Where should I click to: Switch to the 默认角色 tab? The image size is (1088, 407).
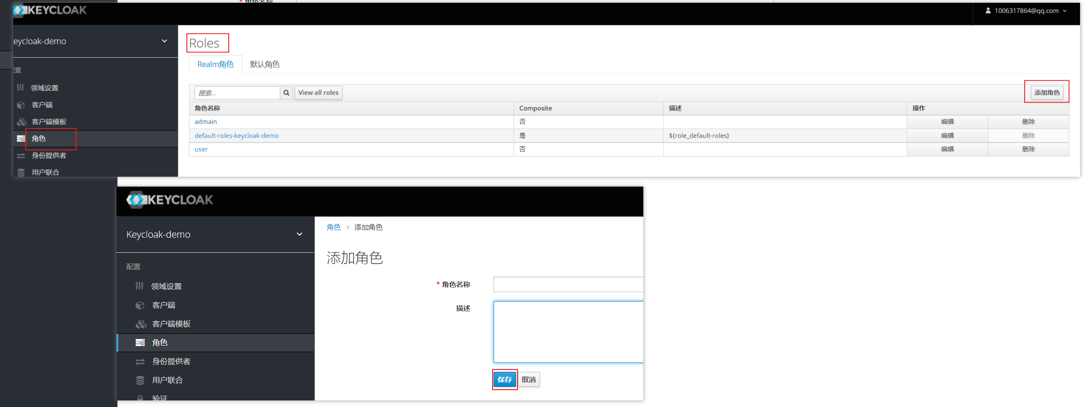[264, 64]
